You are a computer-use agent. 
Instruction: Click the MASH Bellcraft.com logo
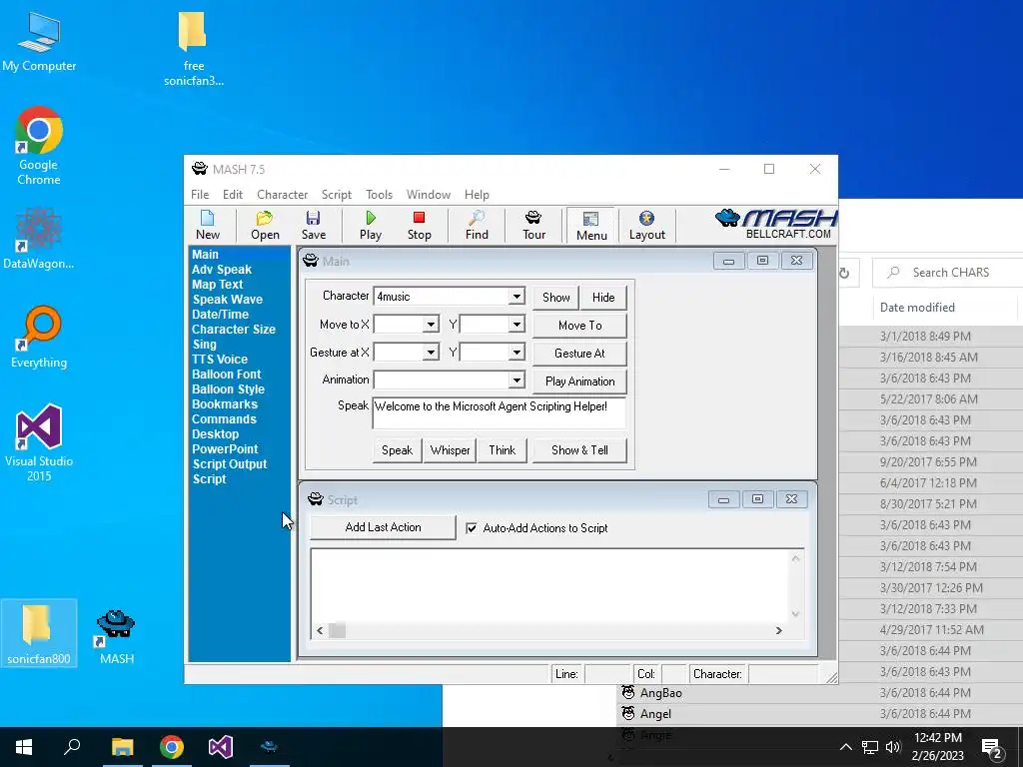click(x=776, y=224)
